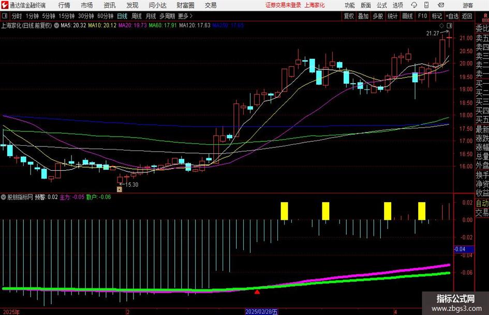Click the 交易 side tab at right edge
Viewport: 489px width, 315px height.
(482, 213)
